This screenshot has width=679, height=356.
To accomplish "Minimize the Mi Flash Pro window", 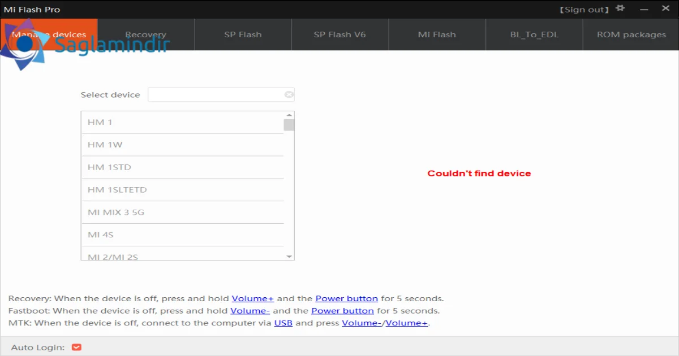I will pyautogui.click(x=644, y=10).
